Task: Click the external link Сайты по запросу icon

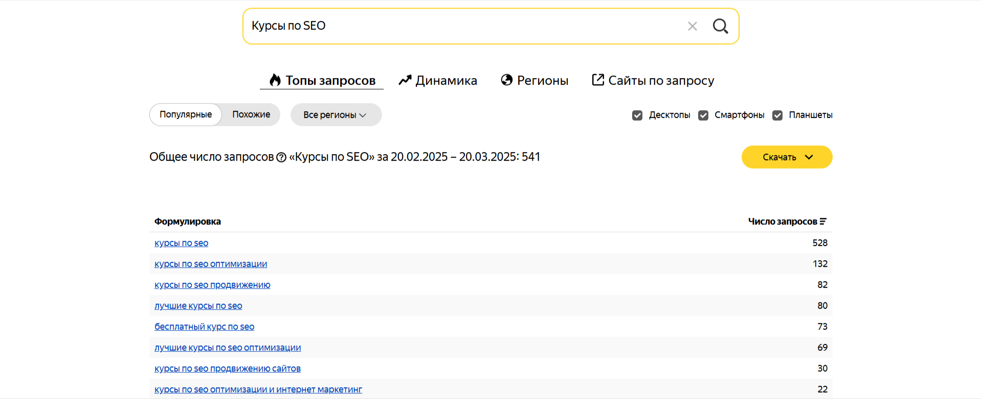Action: coord(597,80)
